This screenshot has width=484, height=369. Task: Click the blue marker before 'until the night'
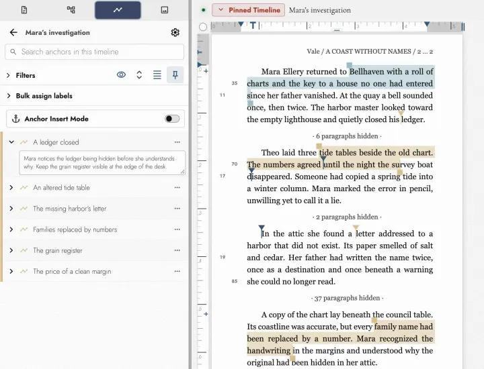(x=323, y=159)
